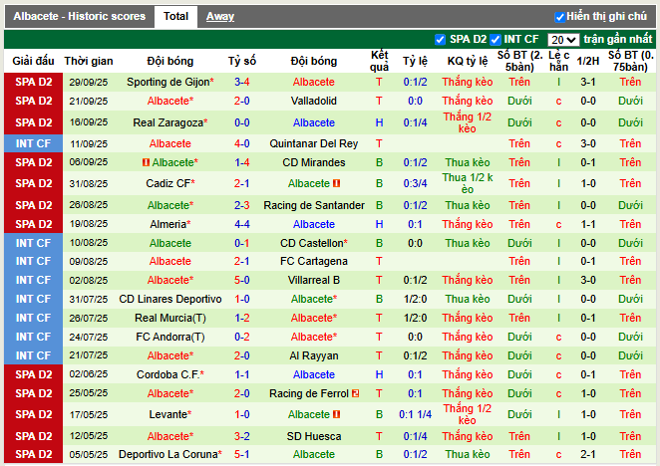Open the CD Mirandes team link
This screenshot has height=466, width=660.
(314, 162)
